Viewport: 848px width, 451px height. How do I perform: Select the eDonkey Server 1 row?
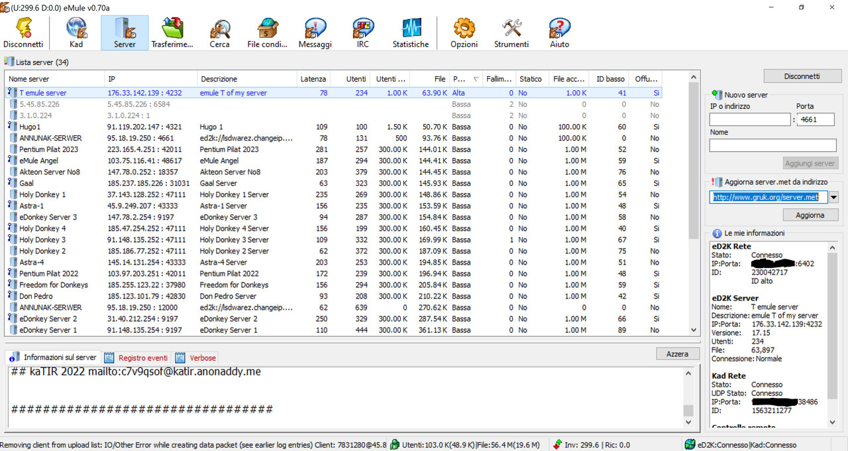tap(333, 330)
